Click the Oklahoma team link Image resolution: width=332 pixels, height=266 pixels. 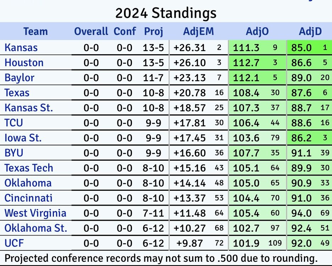pyautogui.click(x=28, y=183)
